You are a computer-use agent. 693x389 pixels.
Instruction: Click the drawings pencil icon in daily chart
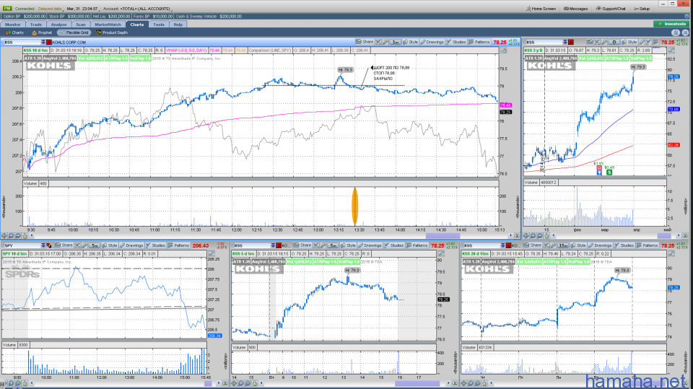642,42
